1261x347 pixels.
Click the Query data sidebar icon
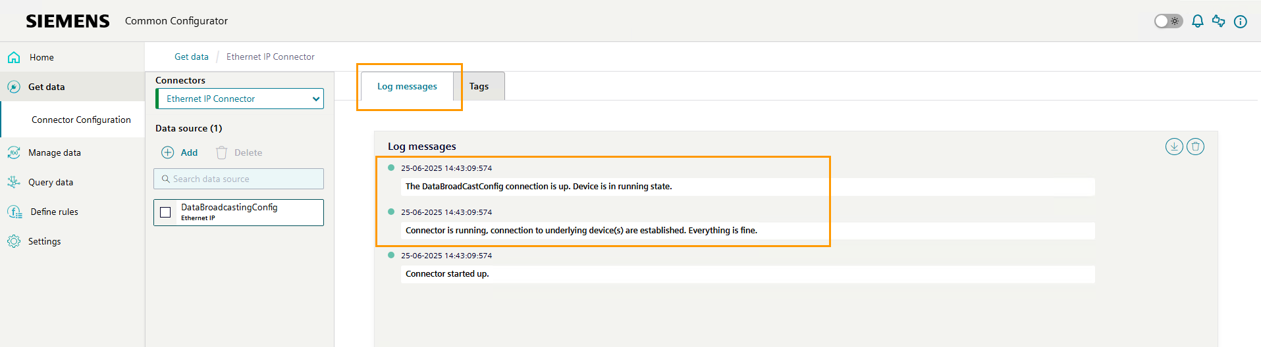(x=14, y=182)
